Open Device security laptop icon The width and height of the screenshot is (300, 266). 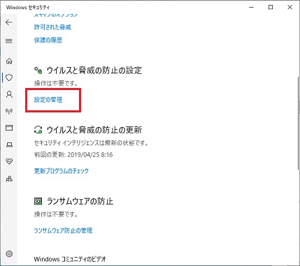coord(9,145)
